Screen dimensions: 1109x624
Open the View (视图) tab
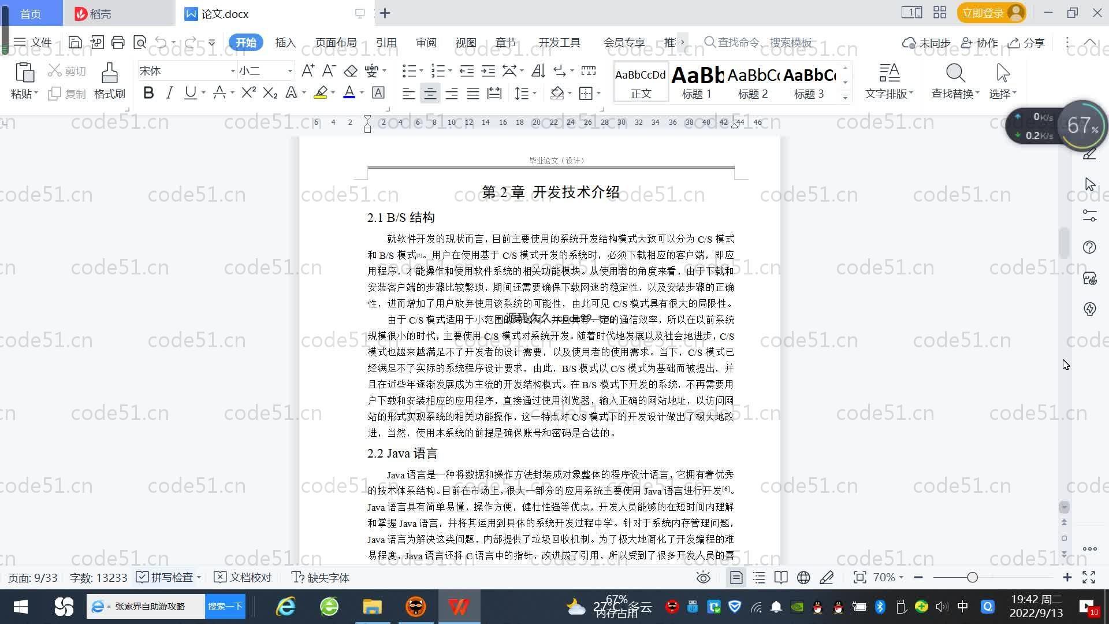pyautogui.click(x=466, y=42)
